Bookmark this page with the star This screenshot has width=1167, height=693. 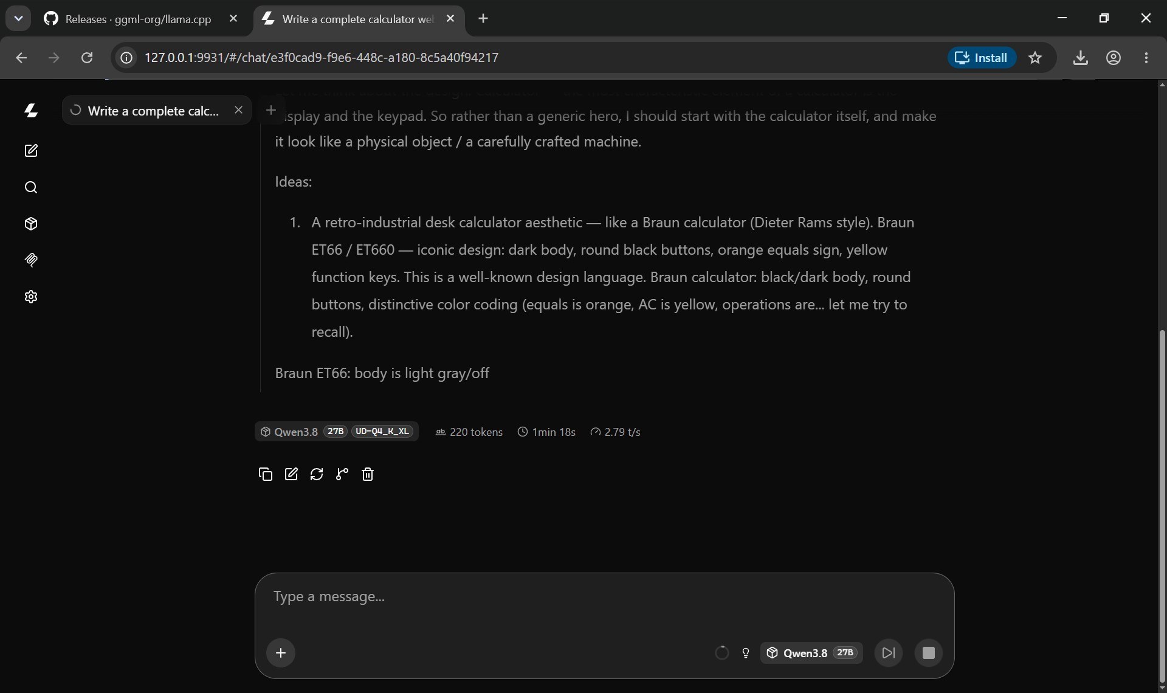click(1035, 58)
